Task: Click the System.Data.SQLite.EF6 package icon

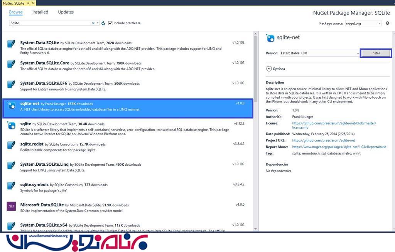Action: (12, 84)
